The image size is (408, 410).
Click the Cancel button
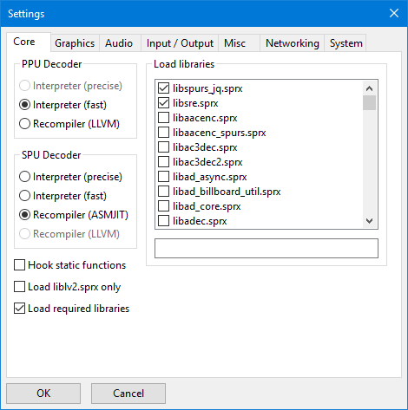coord(128,394)
